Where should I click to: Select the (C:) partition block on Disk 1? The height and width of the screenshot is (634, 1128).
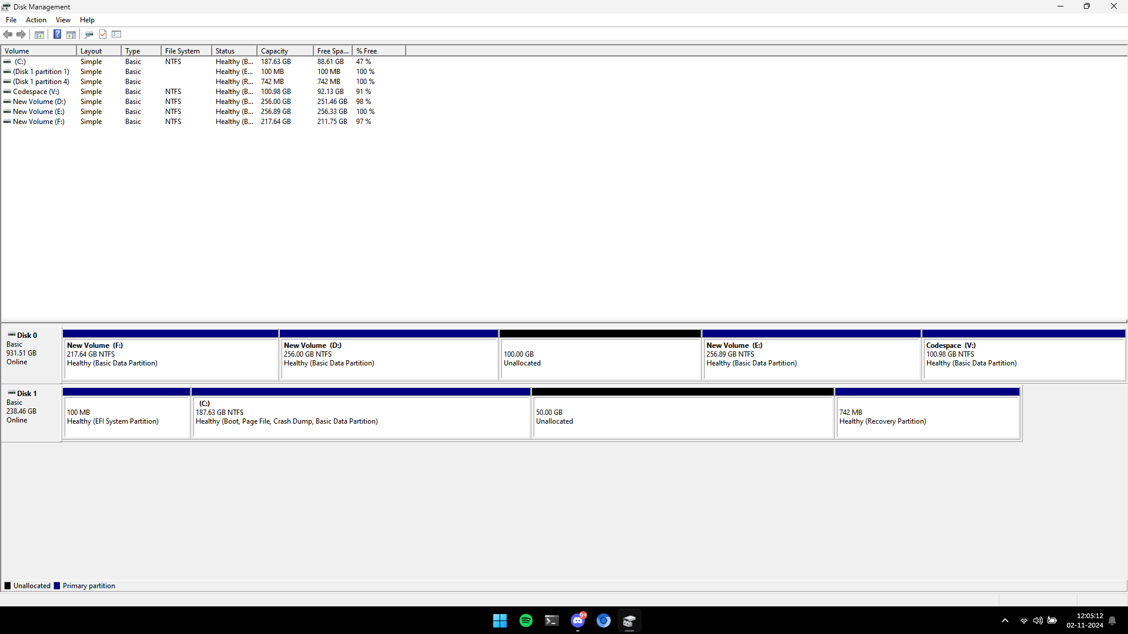(x=361, y=417)
